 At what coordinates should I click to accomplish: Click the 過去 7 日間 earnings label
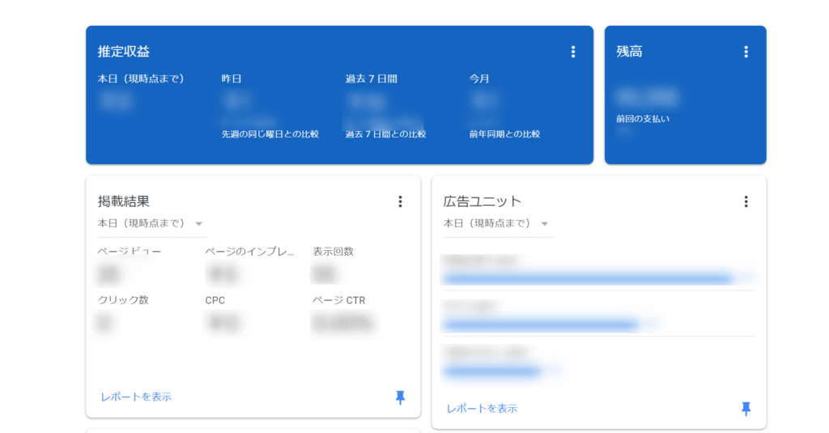371,79
